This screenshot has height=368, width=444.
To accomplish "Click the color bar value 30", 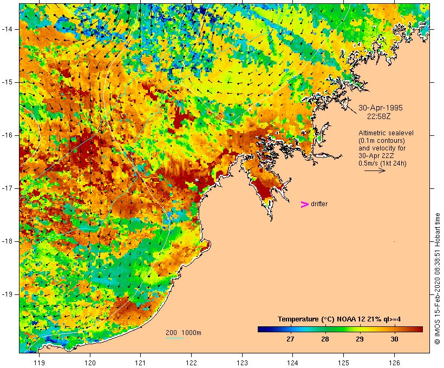I will (x=394, y=339).
